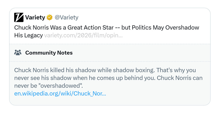Click blank space beside the Wikipedia link
Image resolution: width=219 pixels, height=114 pixels.
[x=157, y=93]
